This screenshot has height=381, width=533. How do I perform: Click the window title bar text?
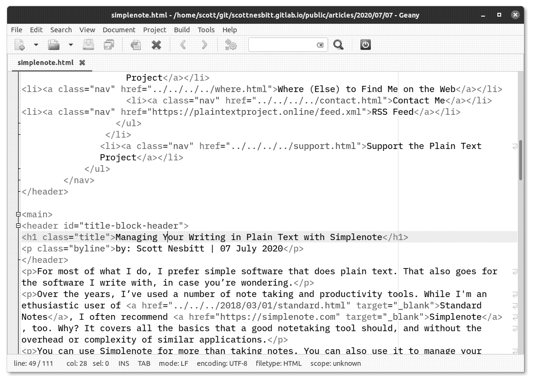click(x=265, y=15)
